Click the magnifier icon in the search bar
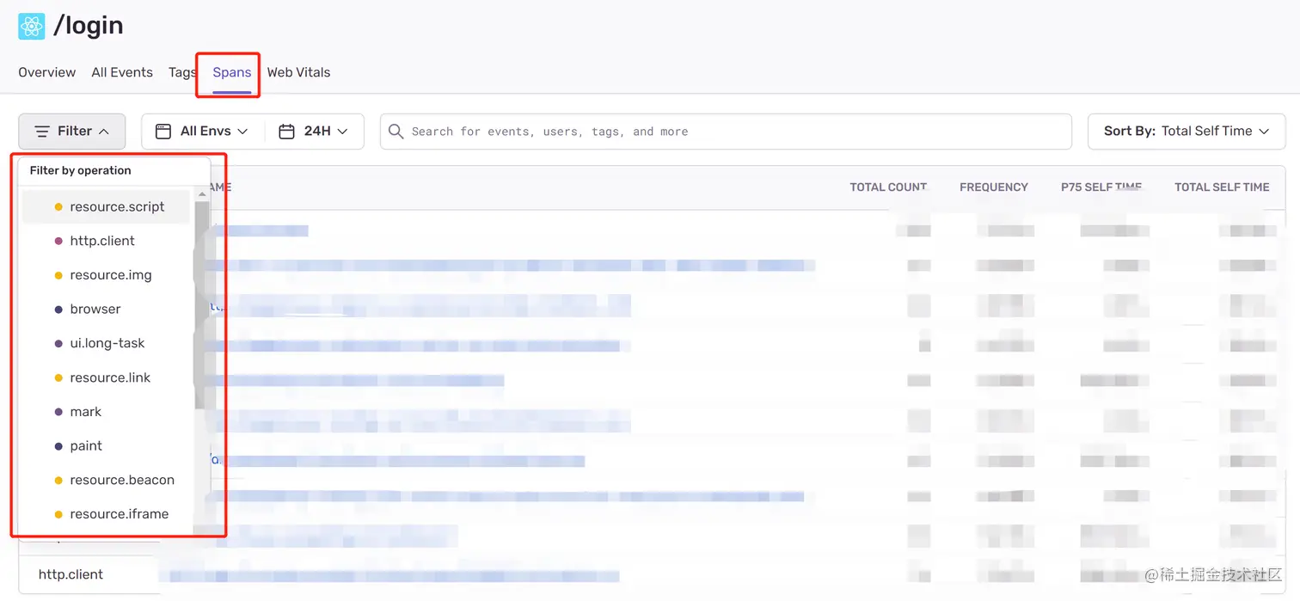The height and width of the screenshot is (601, 1300). pyautogui.click(x=396, y=132)
